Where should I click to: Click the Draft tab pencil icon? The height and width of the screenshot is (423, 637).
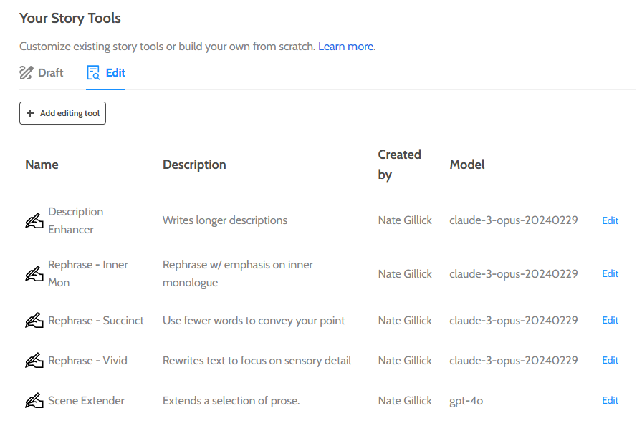pos(27,73)
